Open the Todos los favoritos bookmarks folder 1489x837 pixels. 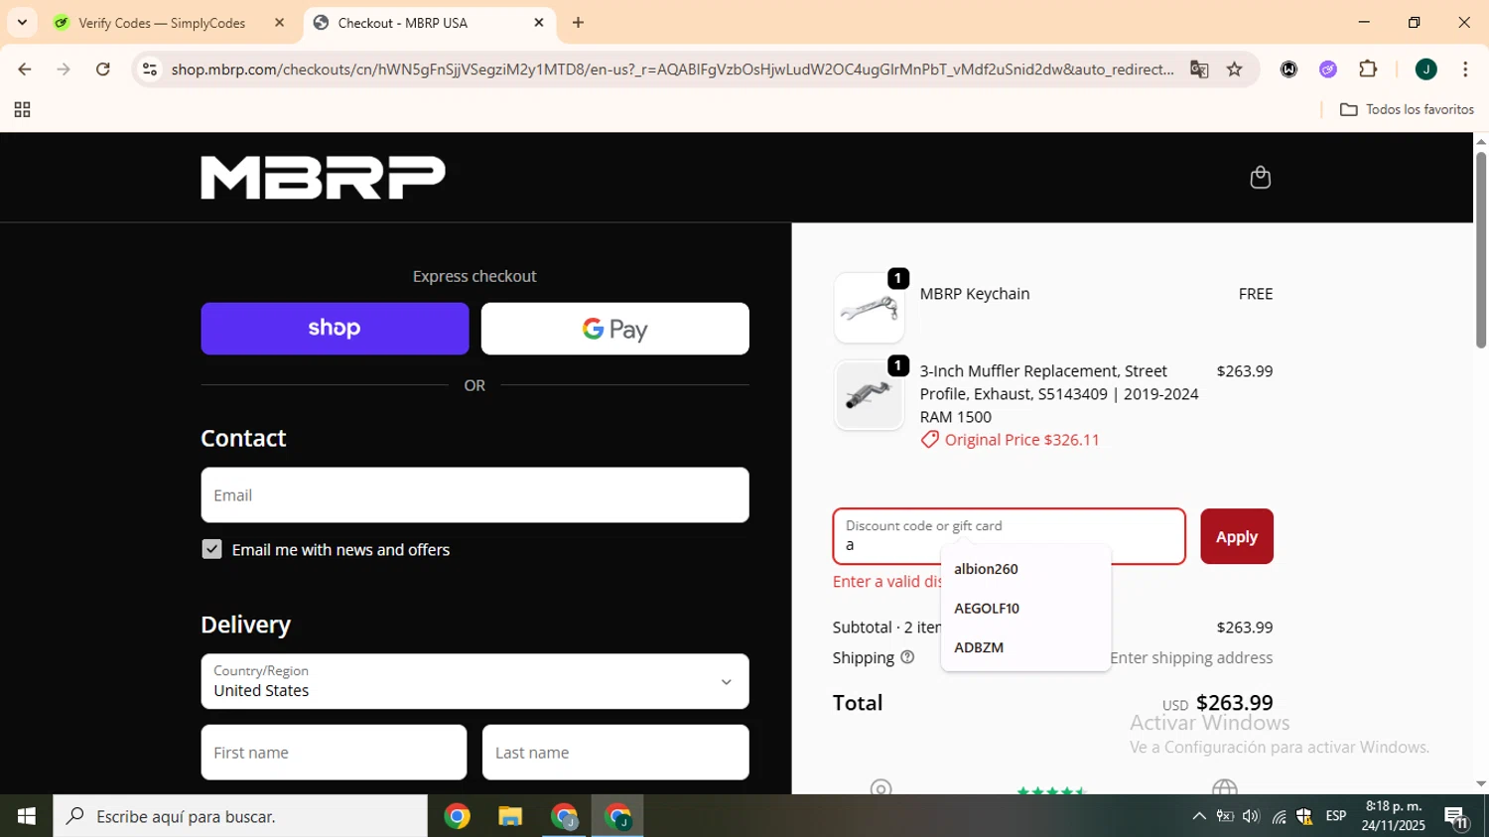point(1407,109)
